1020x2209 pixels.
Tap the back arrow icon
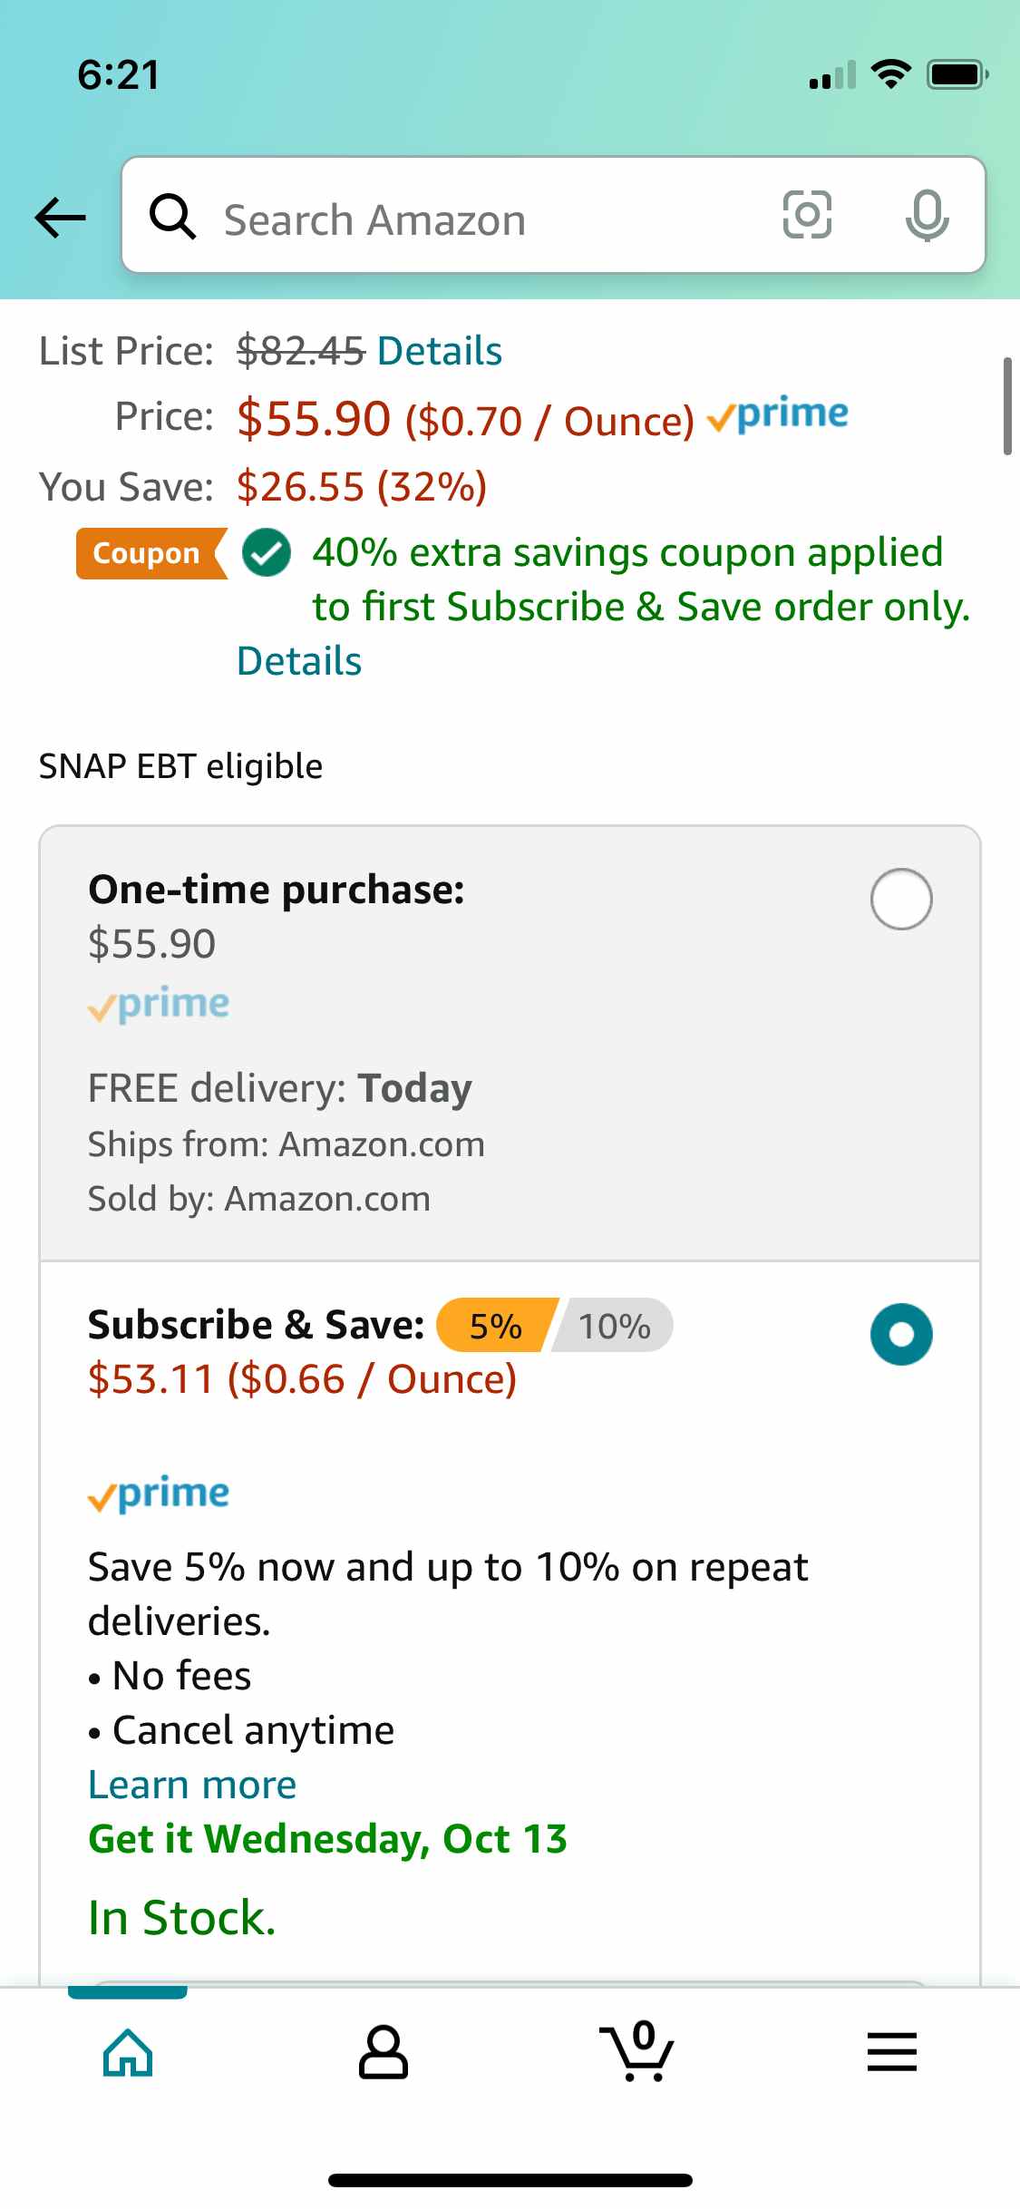(x=60, y=218)
